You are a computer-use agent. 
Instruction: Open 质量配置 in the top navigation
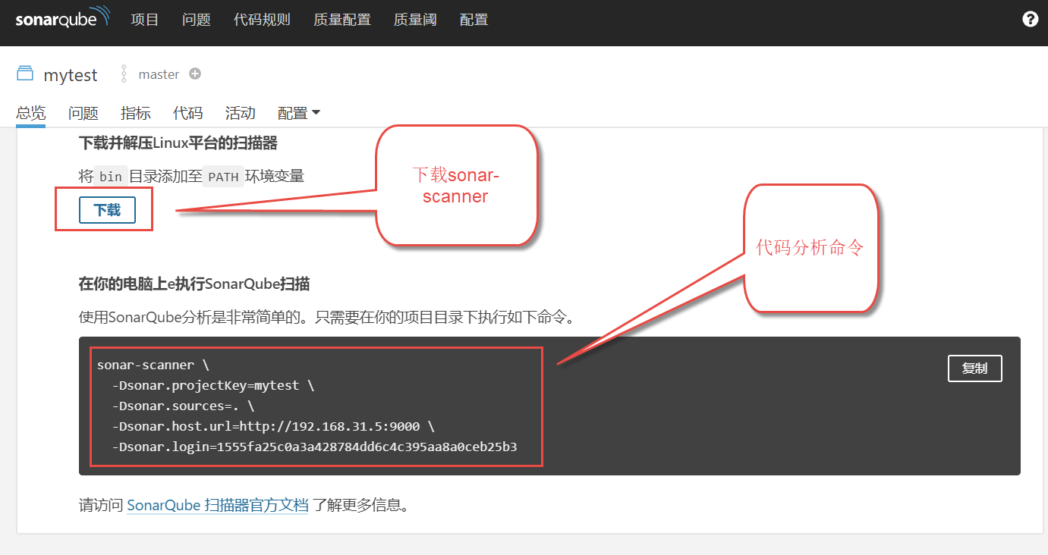coord(341,20)
